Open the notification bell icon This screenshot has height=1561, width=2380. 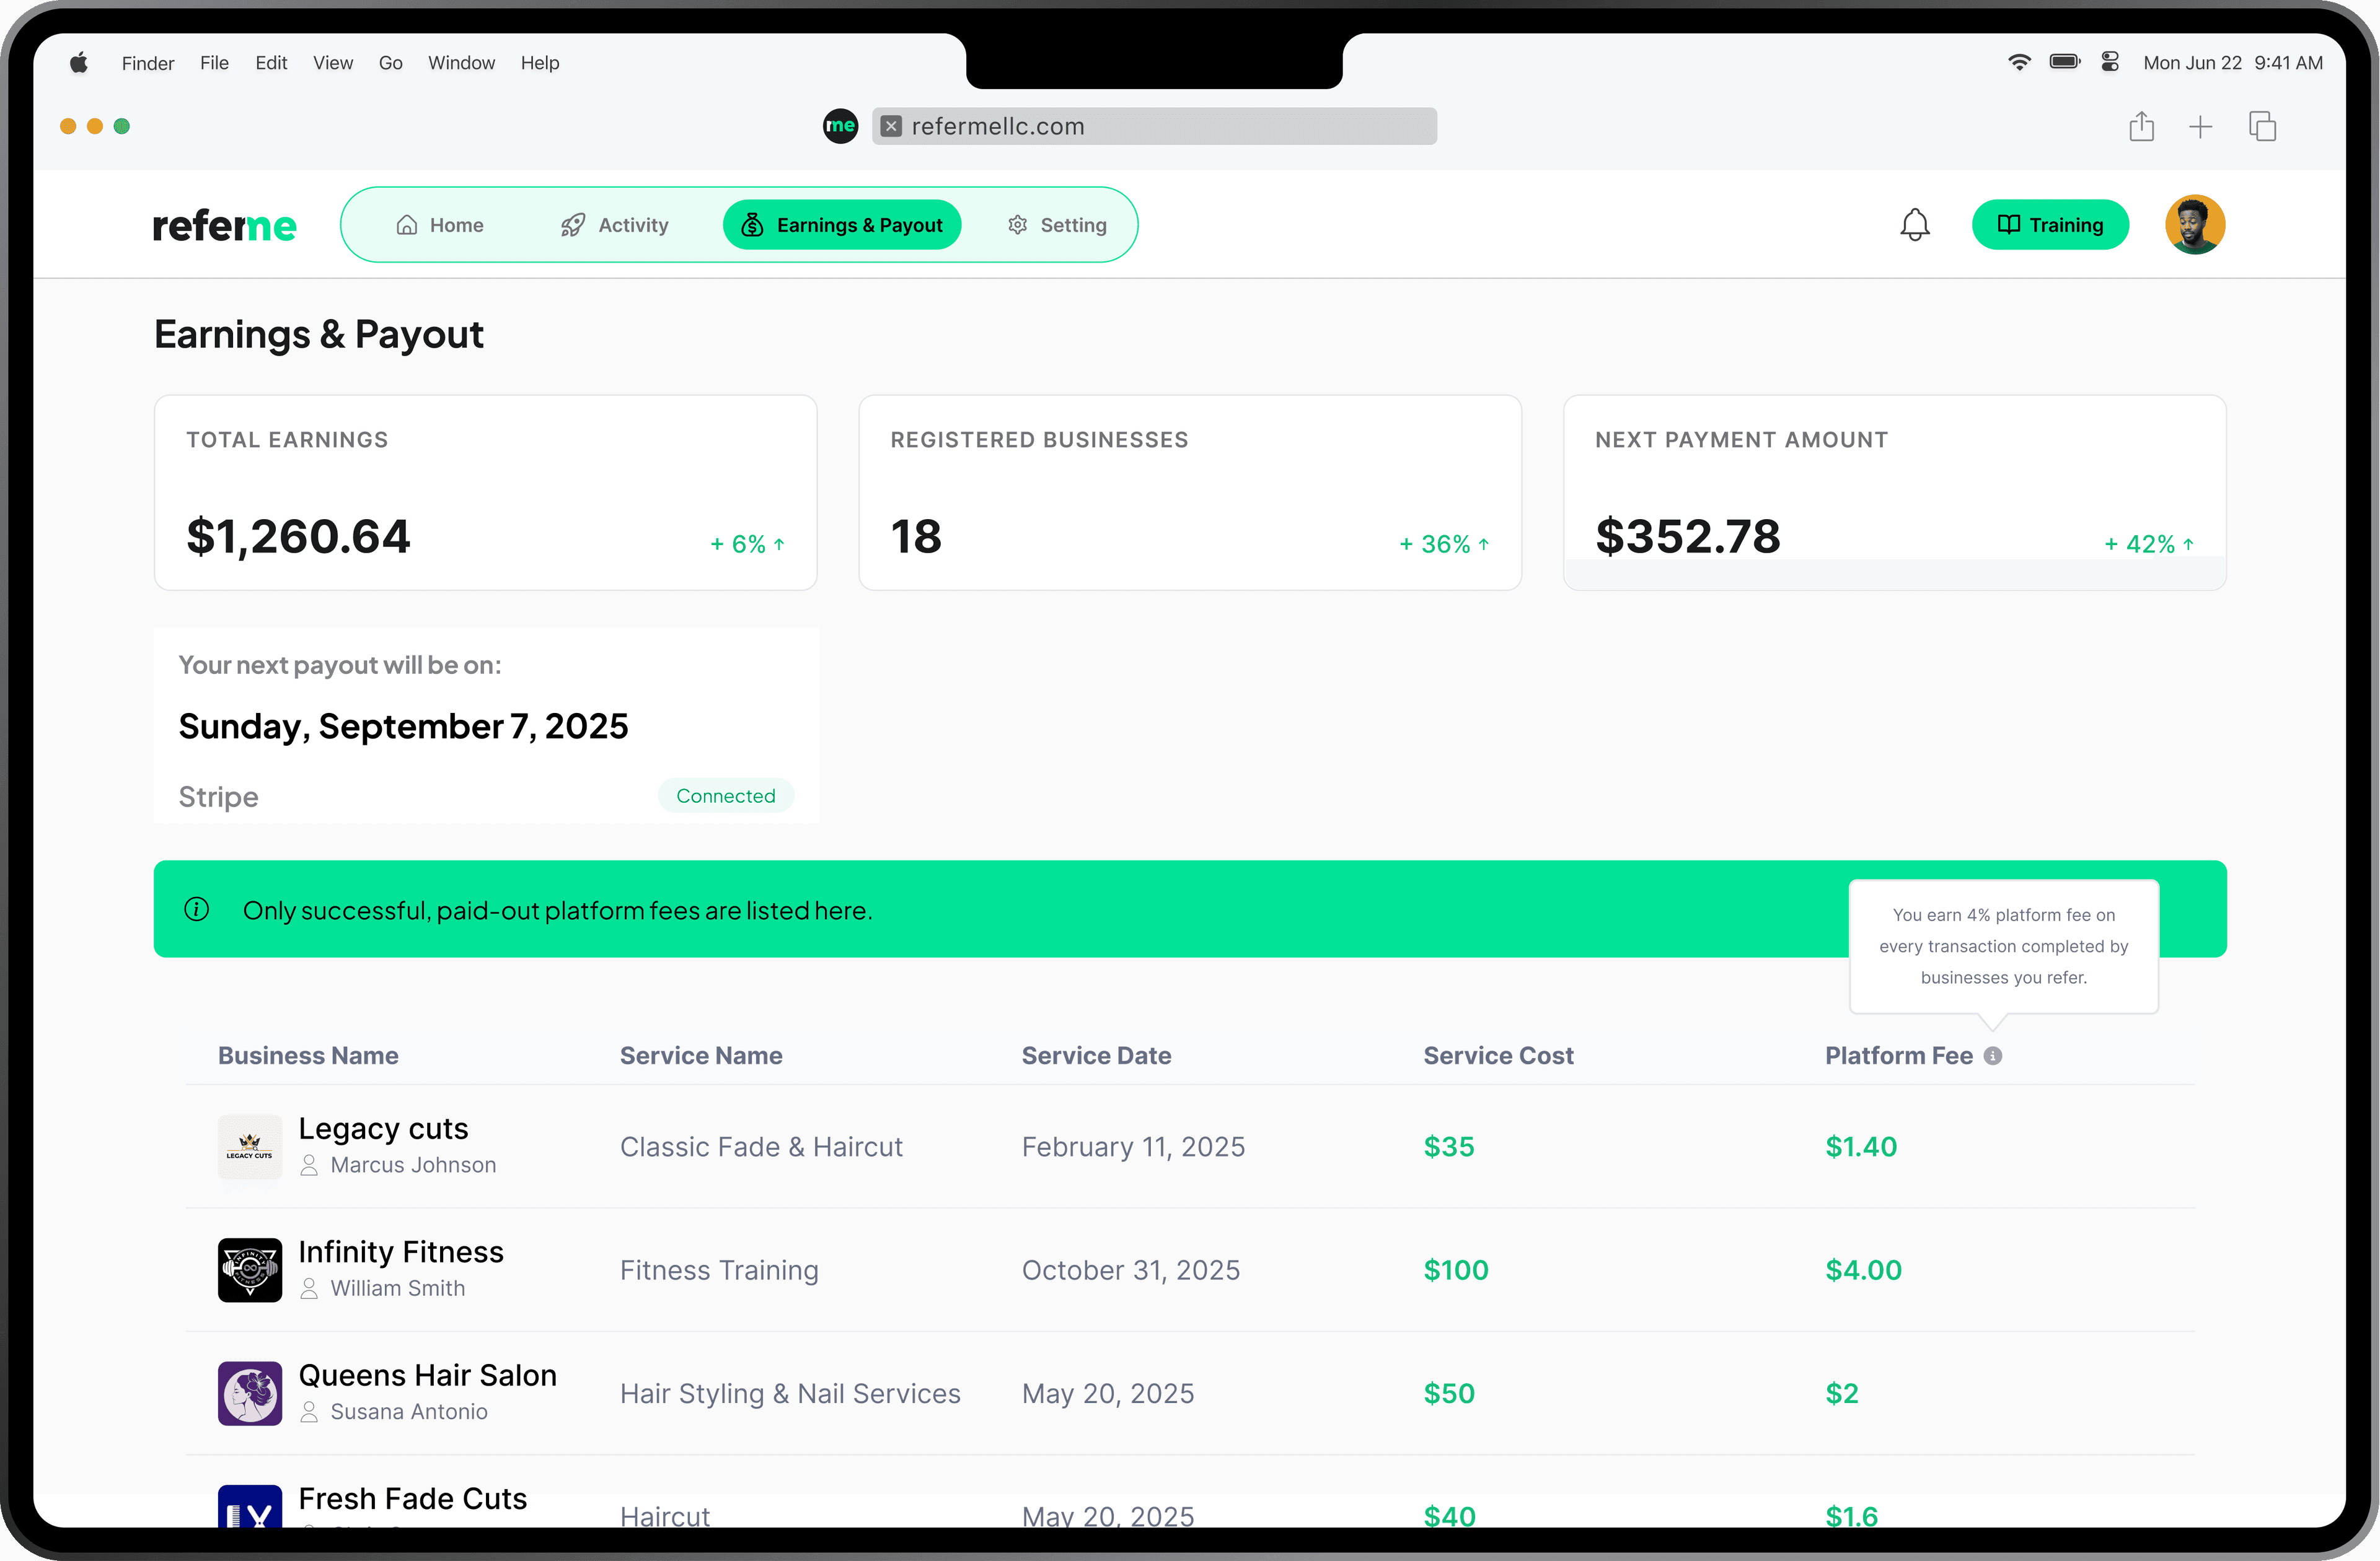point(1915,224)
